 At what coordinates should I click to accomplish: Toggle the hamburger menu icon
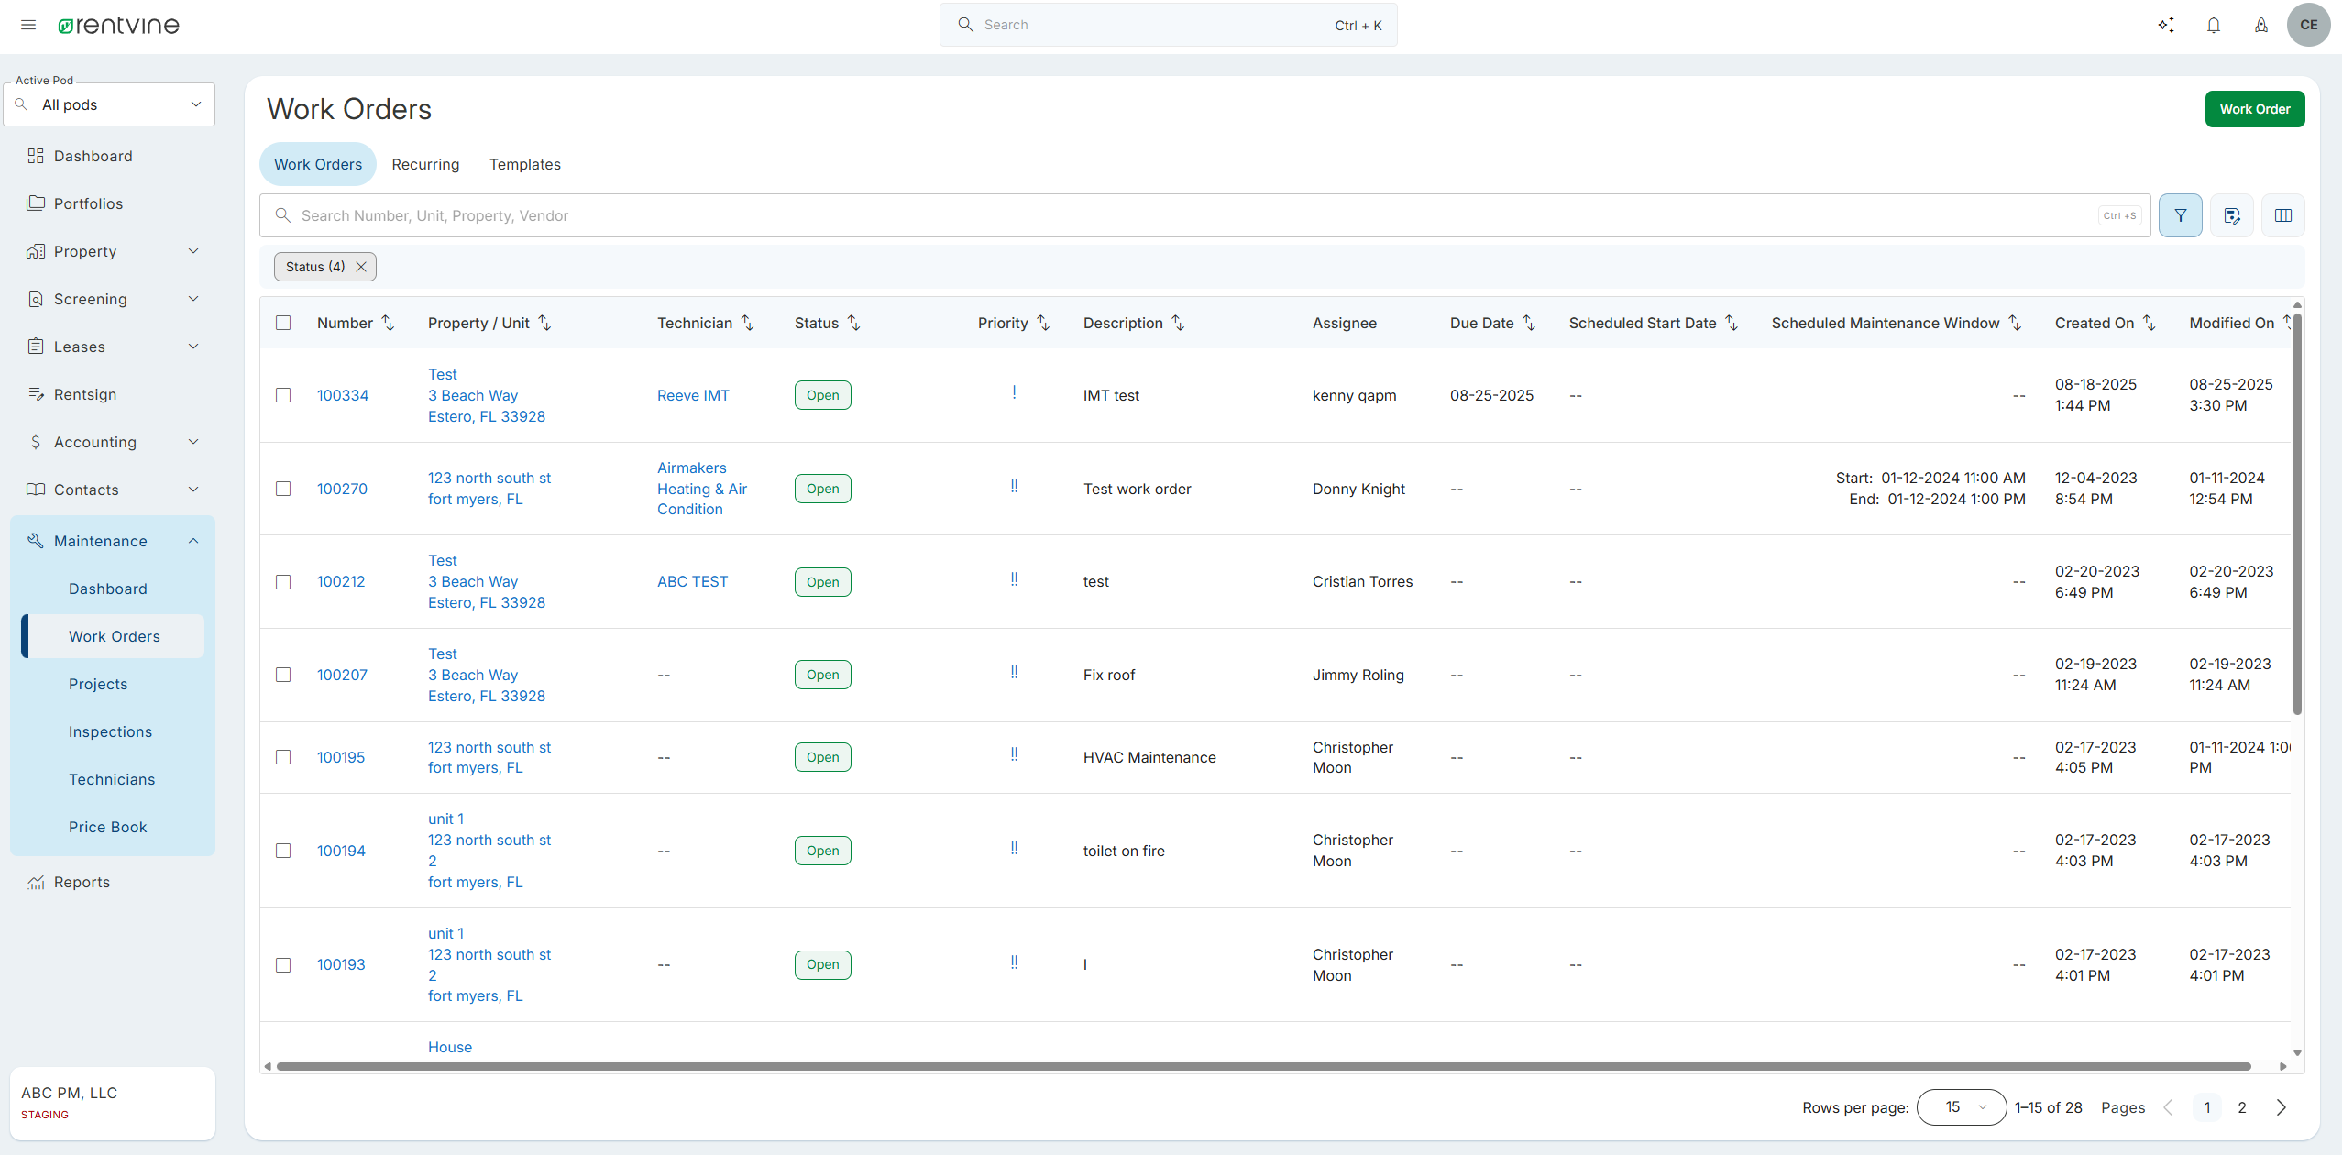(28, 25)
